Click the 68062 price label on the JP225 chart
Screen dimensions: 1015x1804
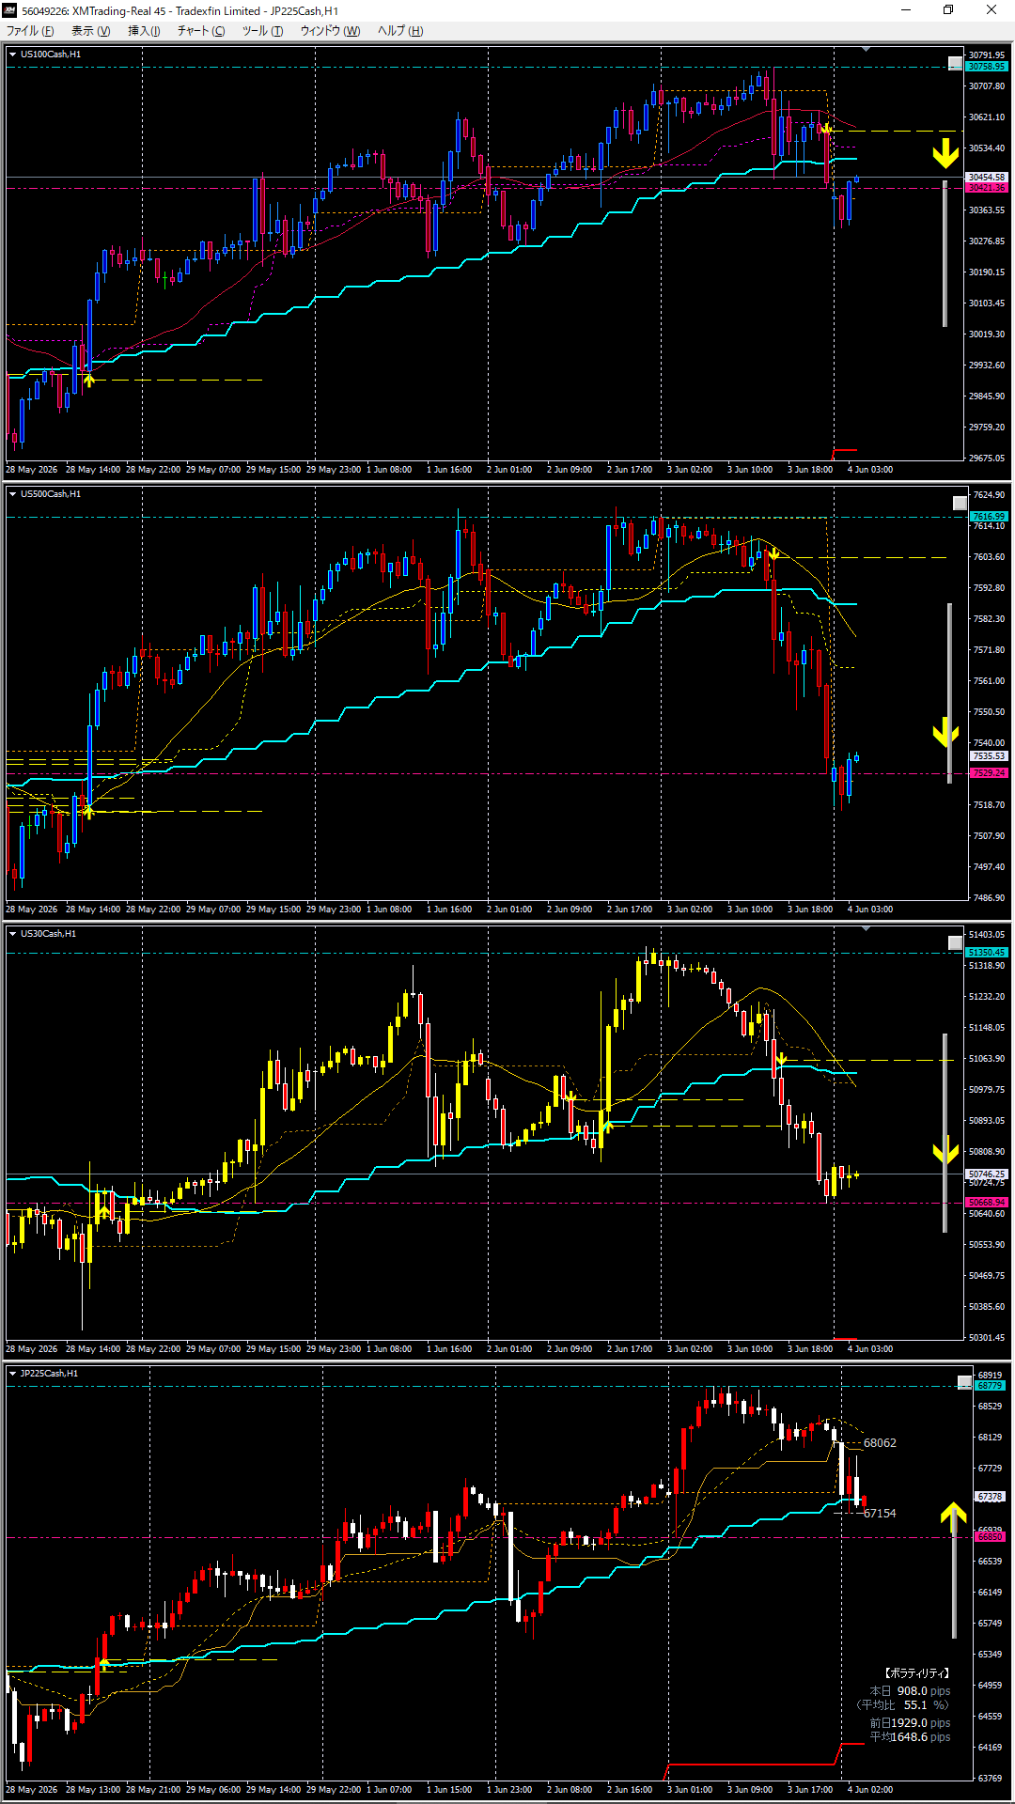880,1443
